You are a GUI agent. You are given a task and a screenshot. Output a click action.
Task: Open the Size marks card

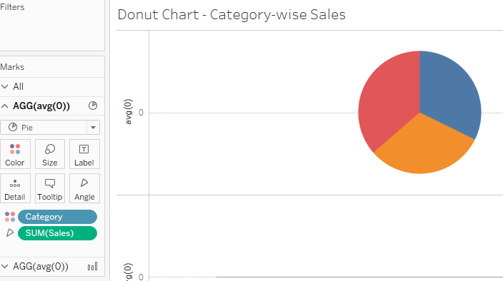[x=50, y=154]
